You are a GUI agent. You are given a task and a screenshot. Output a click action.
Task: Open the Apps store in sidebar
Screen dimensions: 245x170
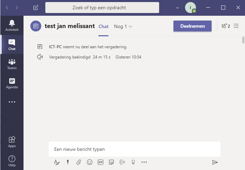pyautogui.click(x=12, y=142)
